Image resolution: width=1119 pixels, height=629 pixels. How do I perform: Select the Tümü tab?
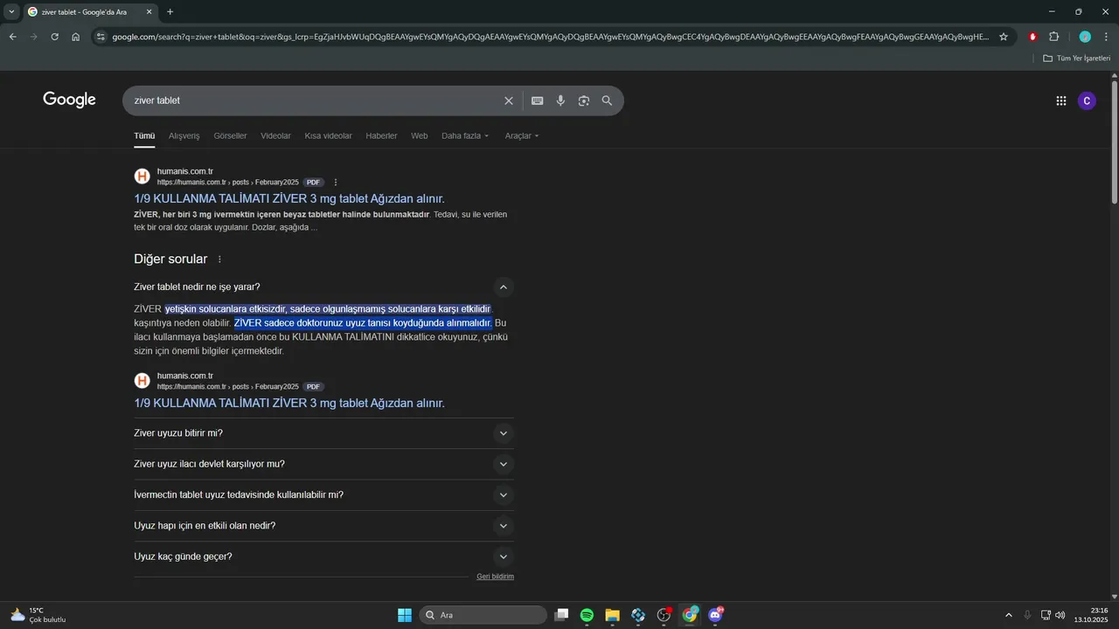coord(144,135)
